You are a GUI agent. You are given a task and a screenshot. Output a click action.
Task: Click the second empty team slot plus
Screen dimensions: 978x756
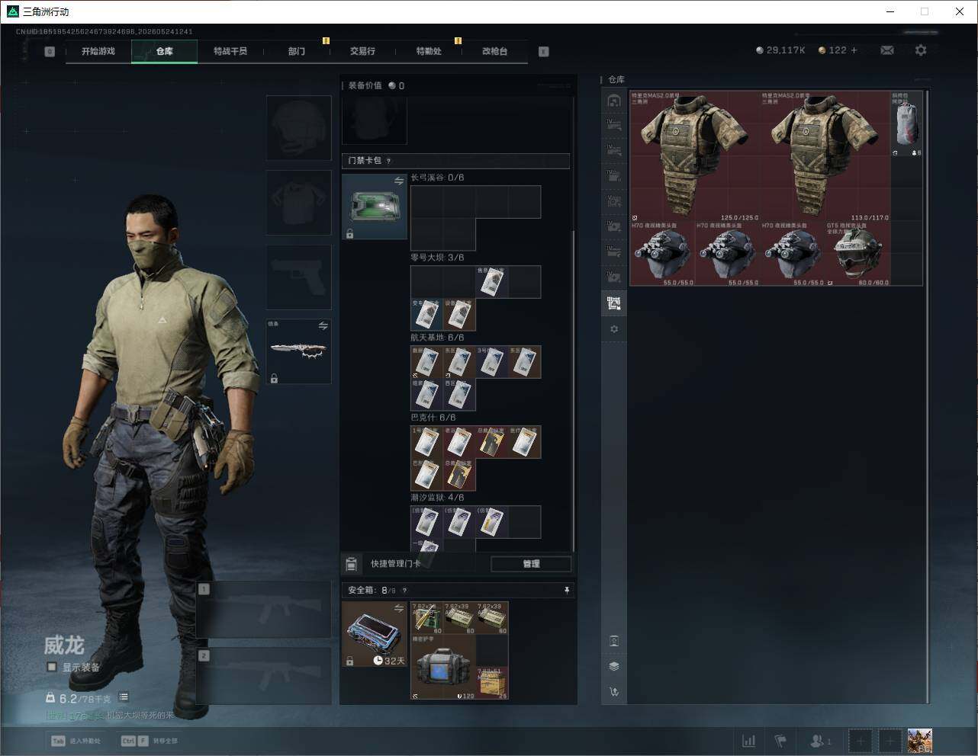890,741
